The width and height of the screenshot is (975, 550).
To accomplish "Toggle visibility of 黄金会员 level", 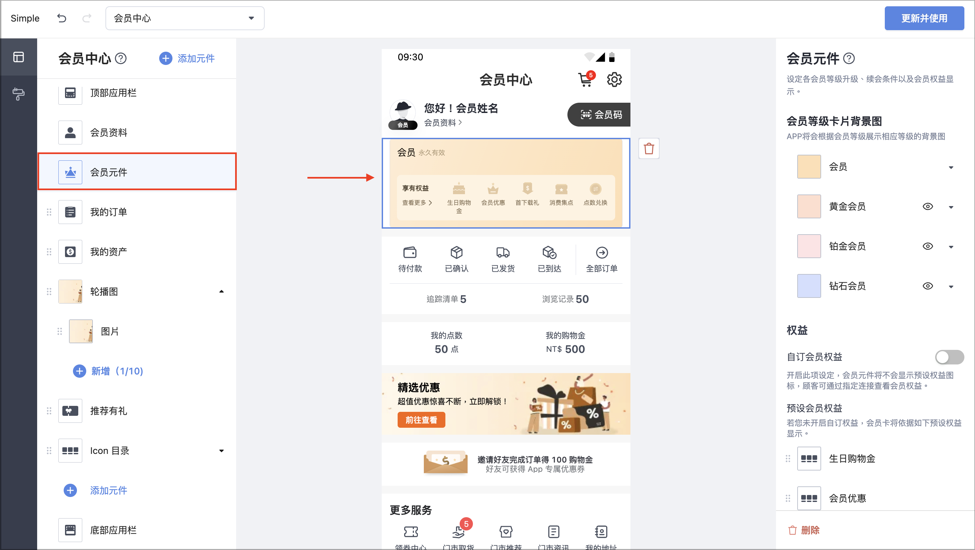I will pyautogui.click(x=928, y=206).
